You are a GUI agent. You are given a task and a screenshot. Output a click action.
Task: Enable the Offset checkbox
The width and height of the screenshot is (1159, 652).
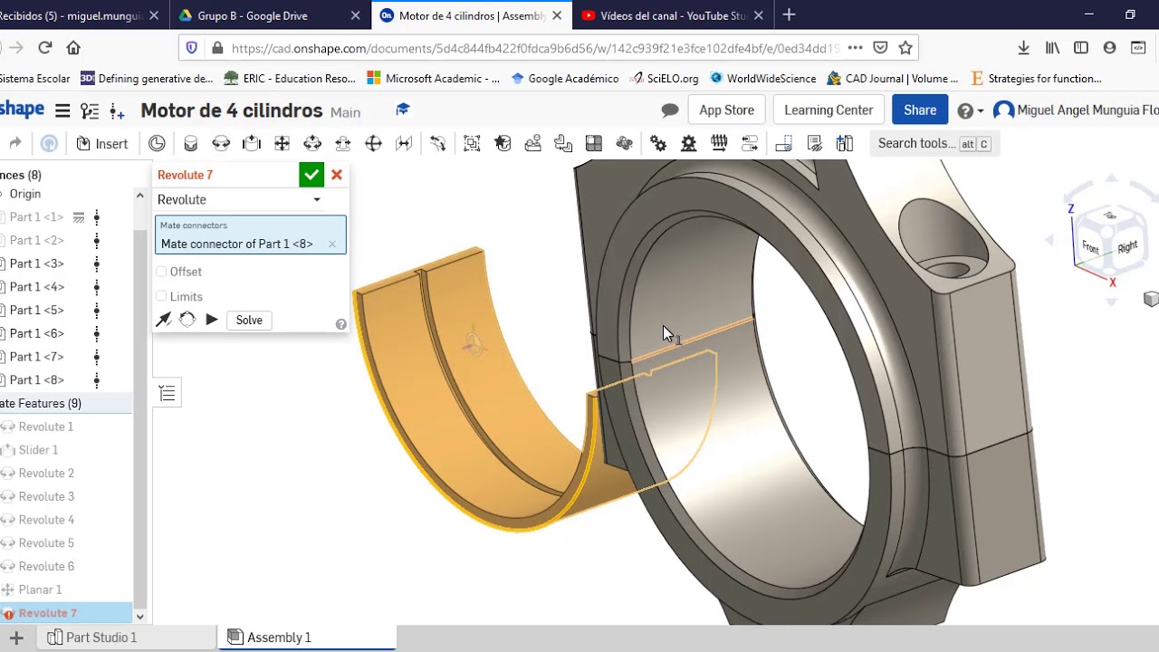click(x=161, y=272)
